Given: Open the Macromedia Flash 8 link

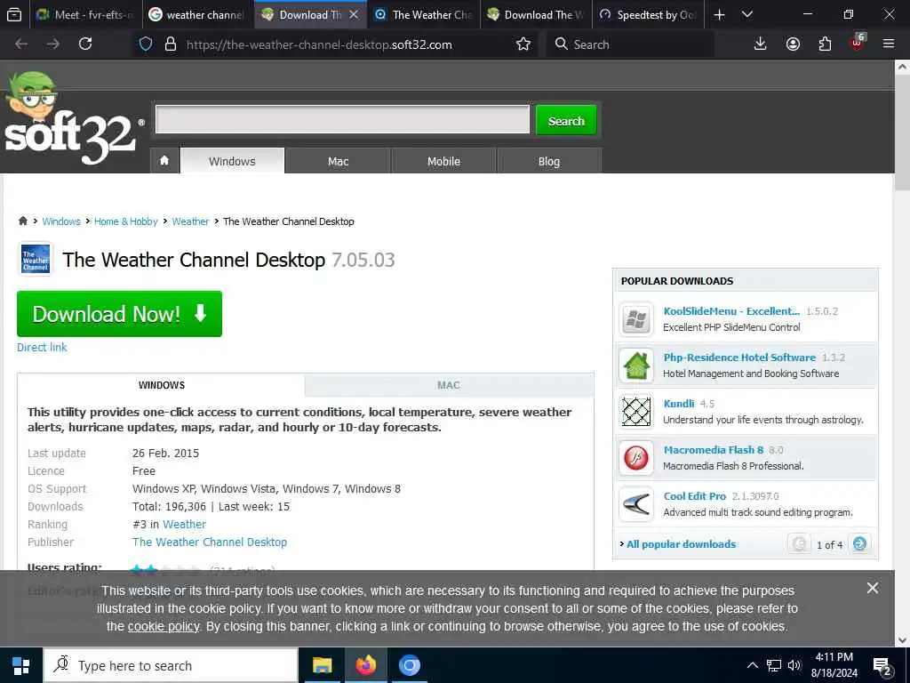Looking at the screenshot, I should click(x=714, y=450).
